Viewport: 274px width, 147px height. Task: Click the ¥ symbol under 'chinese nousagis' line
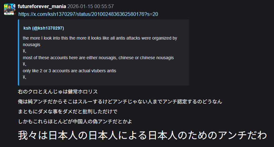pyautogui.click(x=24, y=64)
